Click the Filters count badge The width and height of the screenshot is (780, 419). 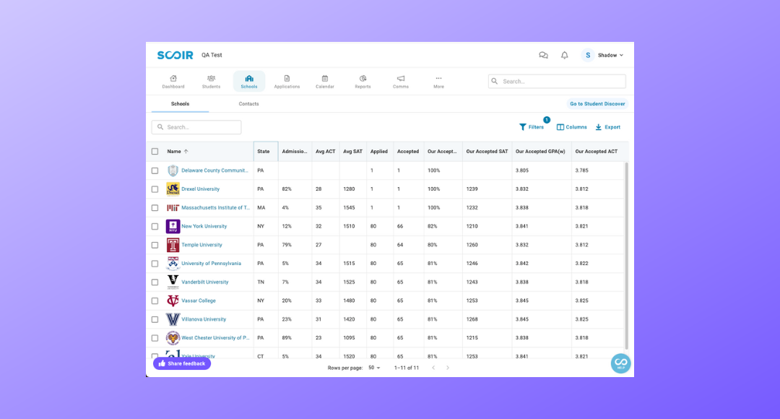click(x=547, y=120)
